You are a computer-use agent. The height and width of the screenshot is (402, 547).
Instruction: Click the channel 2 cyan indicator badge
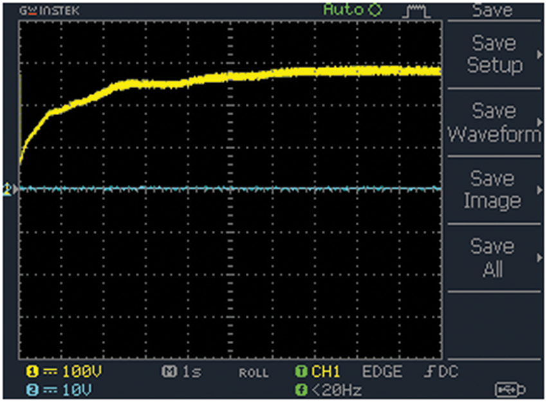click(x=30, y=390)
